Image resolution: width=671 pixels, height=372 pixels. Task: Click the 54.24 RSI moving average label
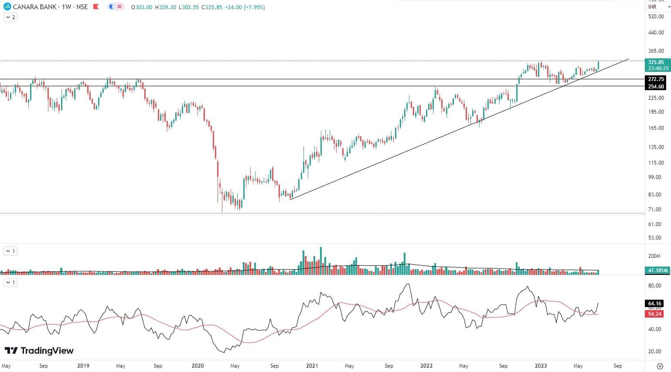(654, 314)
